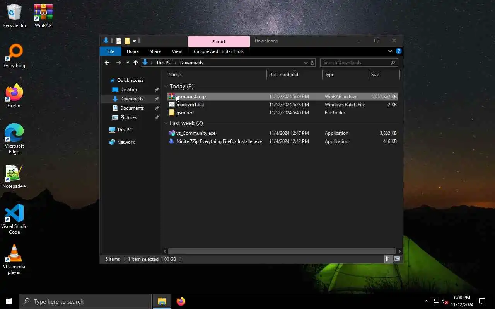This screenshot has height=309, width=495.
Task: Click the Extract contextual tab header
Action: (x=219, y=41)
